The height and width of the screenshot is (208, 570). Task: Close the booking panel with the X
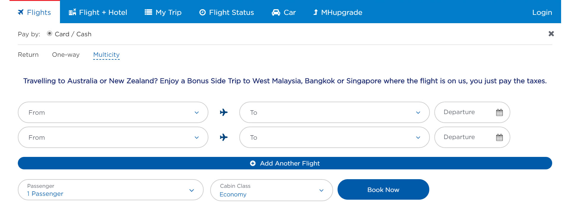pos(551,34)
